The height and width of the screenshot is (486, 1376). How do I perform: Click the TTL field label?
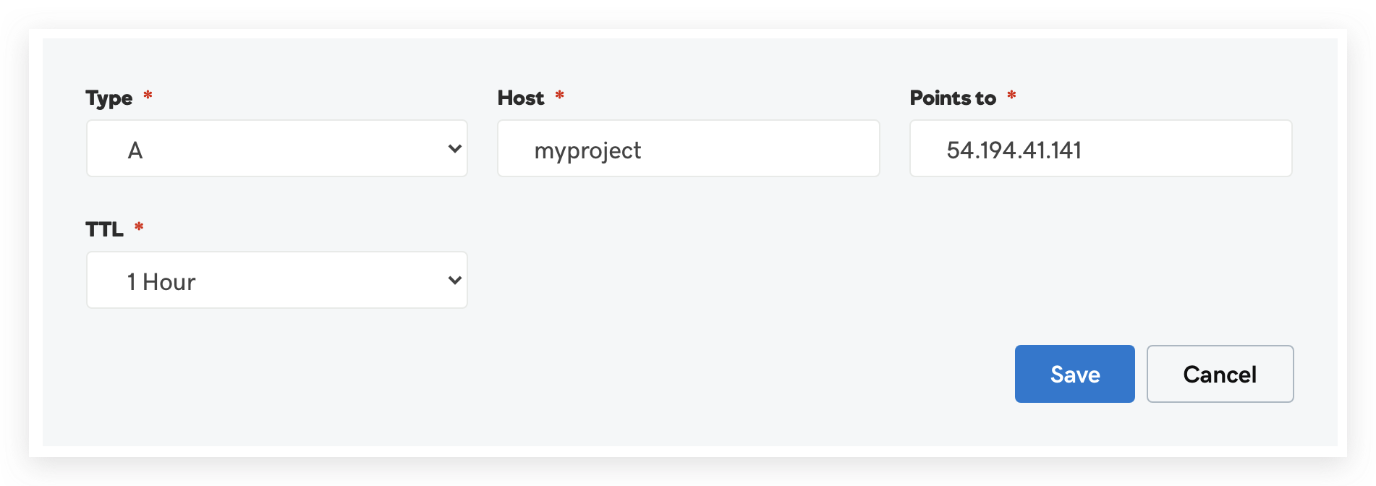[x=105, y=229]
